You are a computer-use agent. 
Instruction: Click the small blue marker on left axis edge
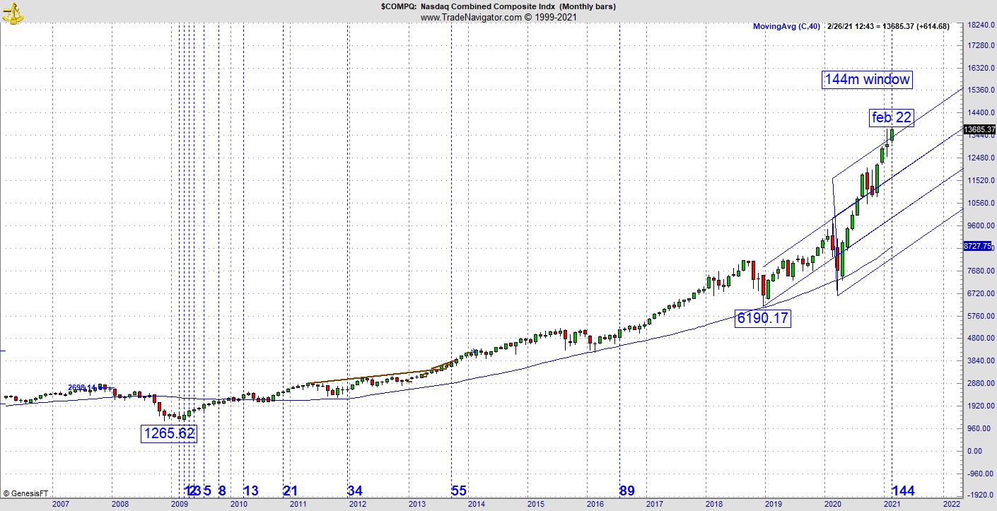(x=3, y=350)
